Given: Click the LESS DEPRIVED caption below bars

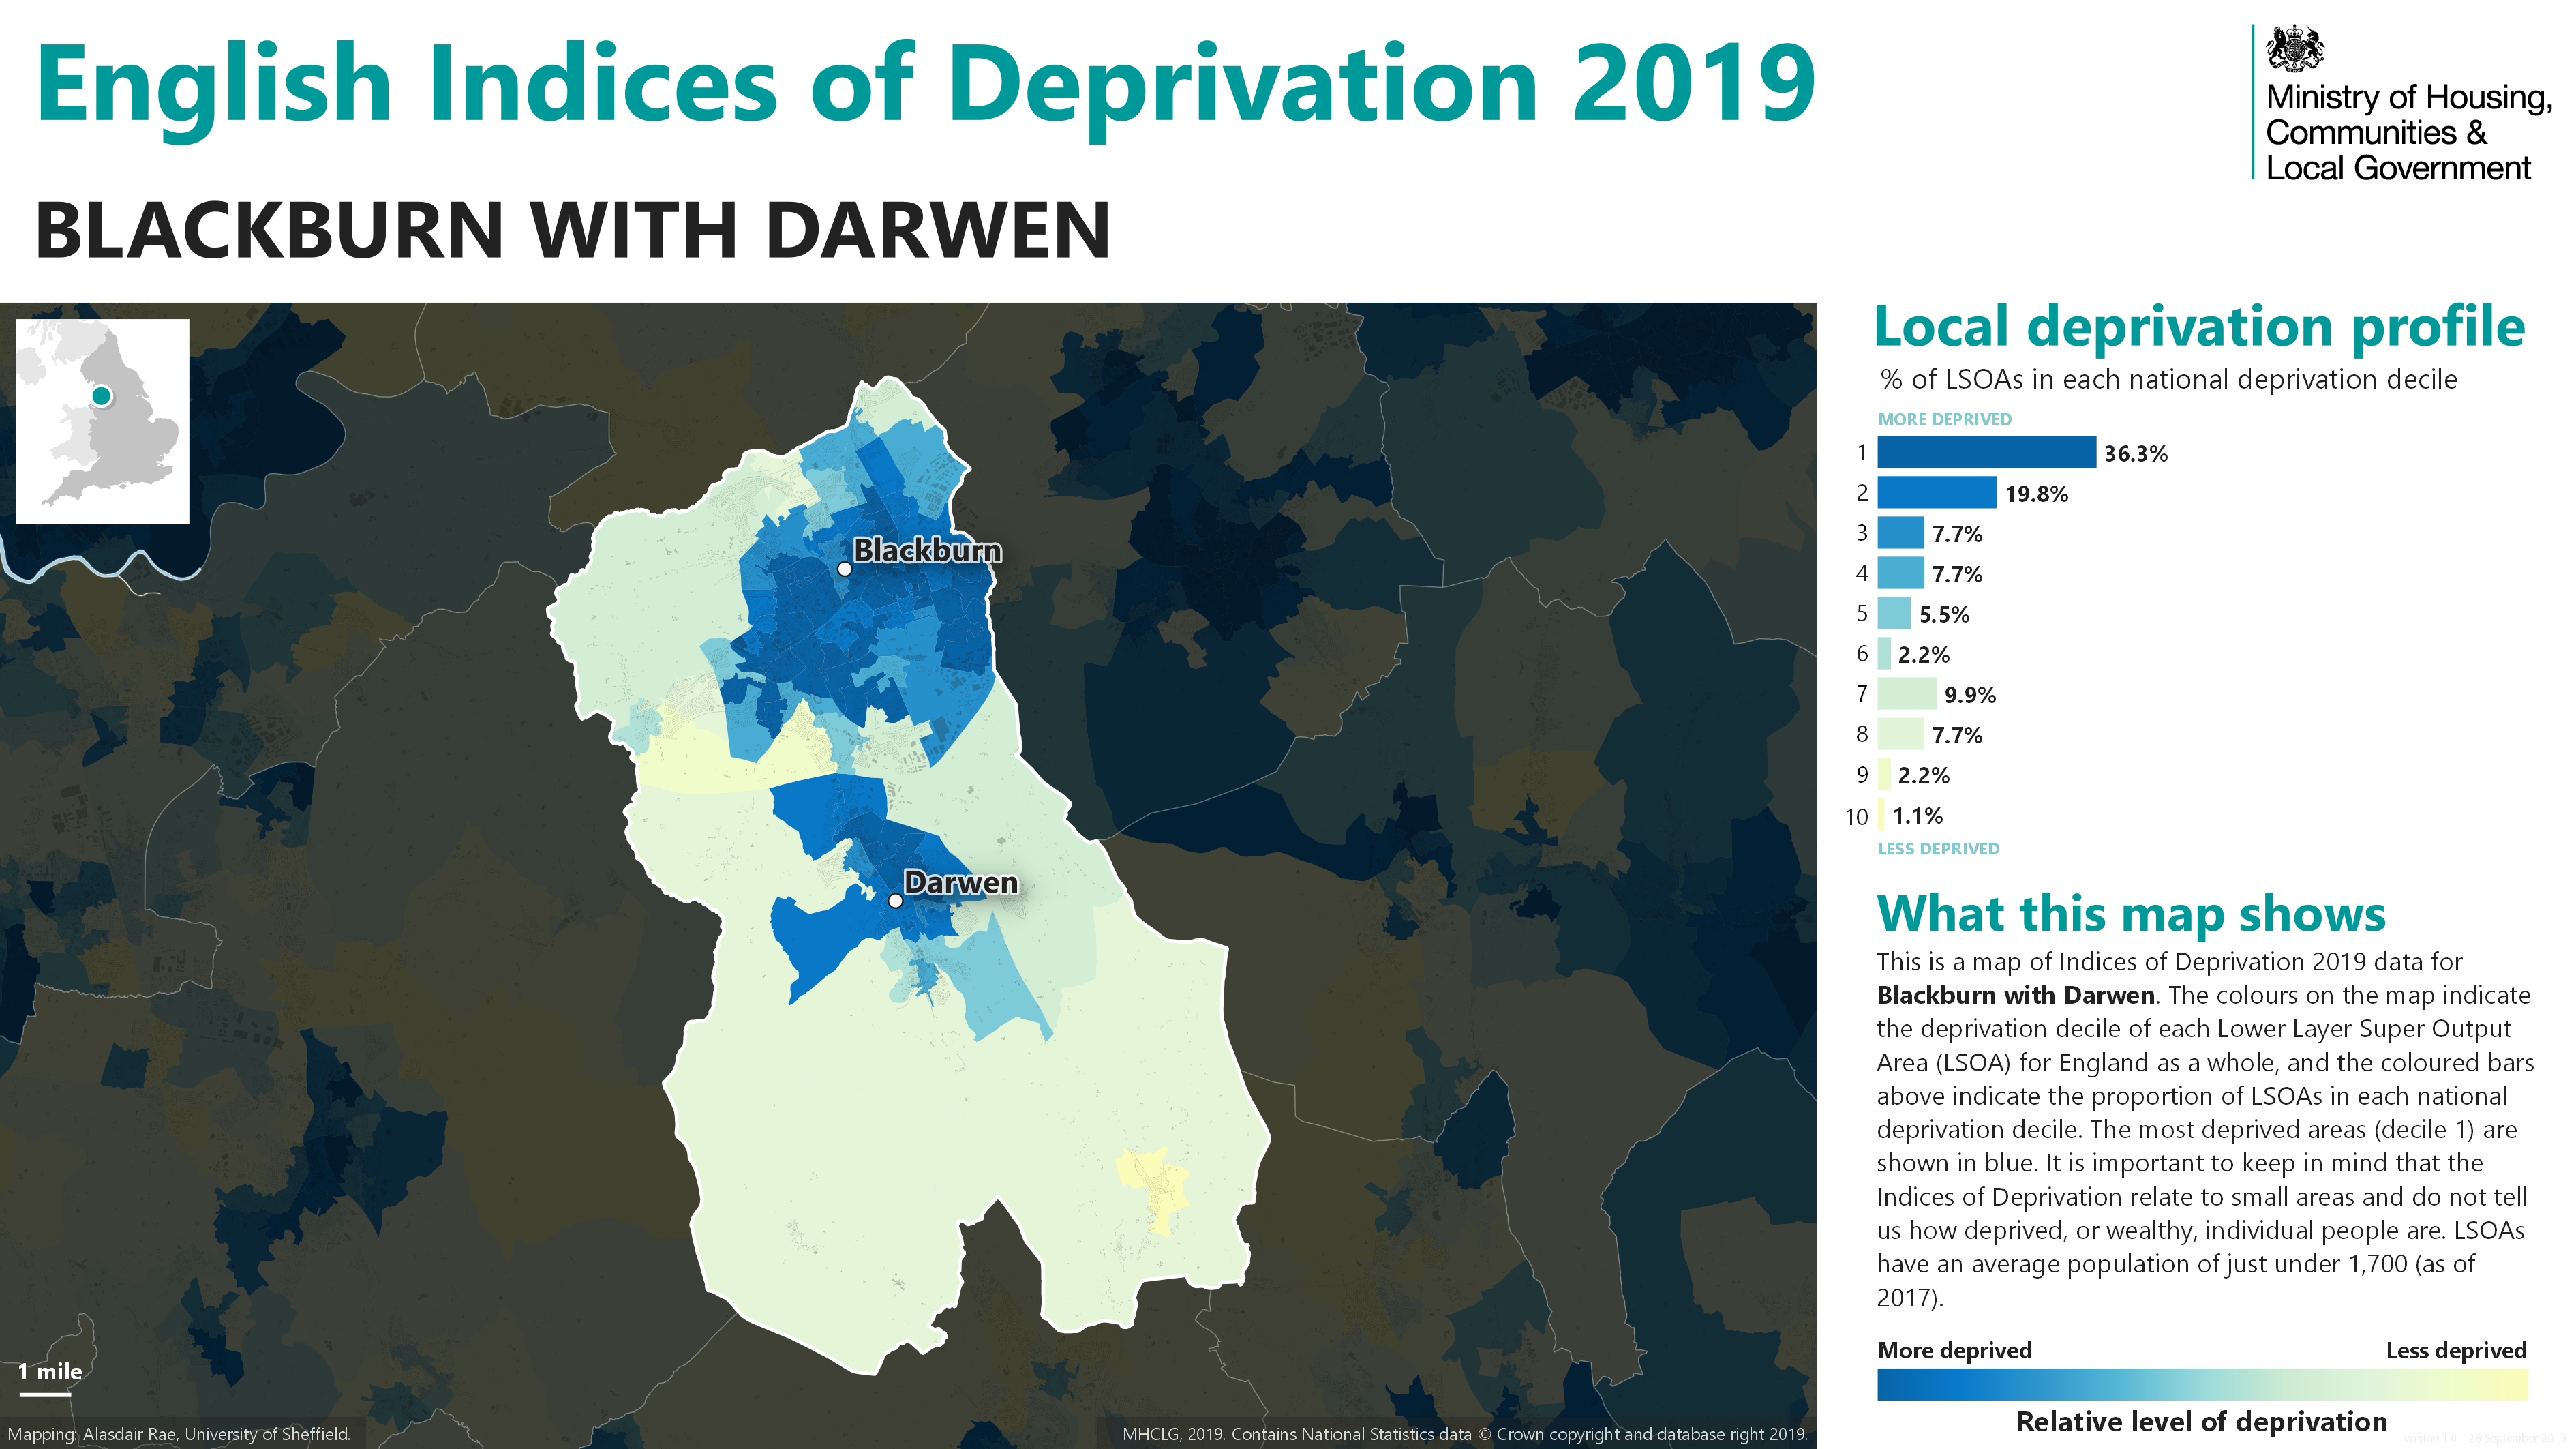Looking at the screenshot, I should [1938, 848].
